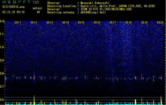Click the 0516 time marker
Image resolution: width=166 pixels, height=105 pixels.
click(97, 23)
